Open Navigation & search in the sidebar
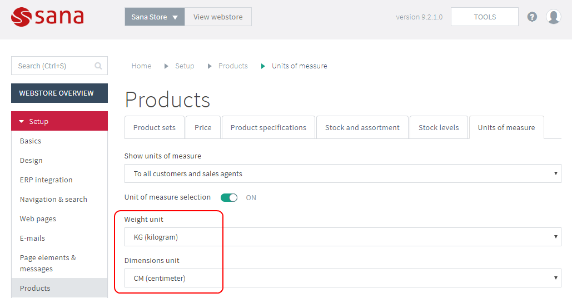 pos(53,199)
